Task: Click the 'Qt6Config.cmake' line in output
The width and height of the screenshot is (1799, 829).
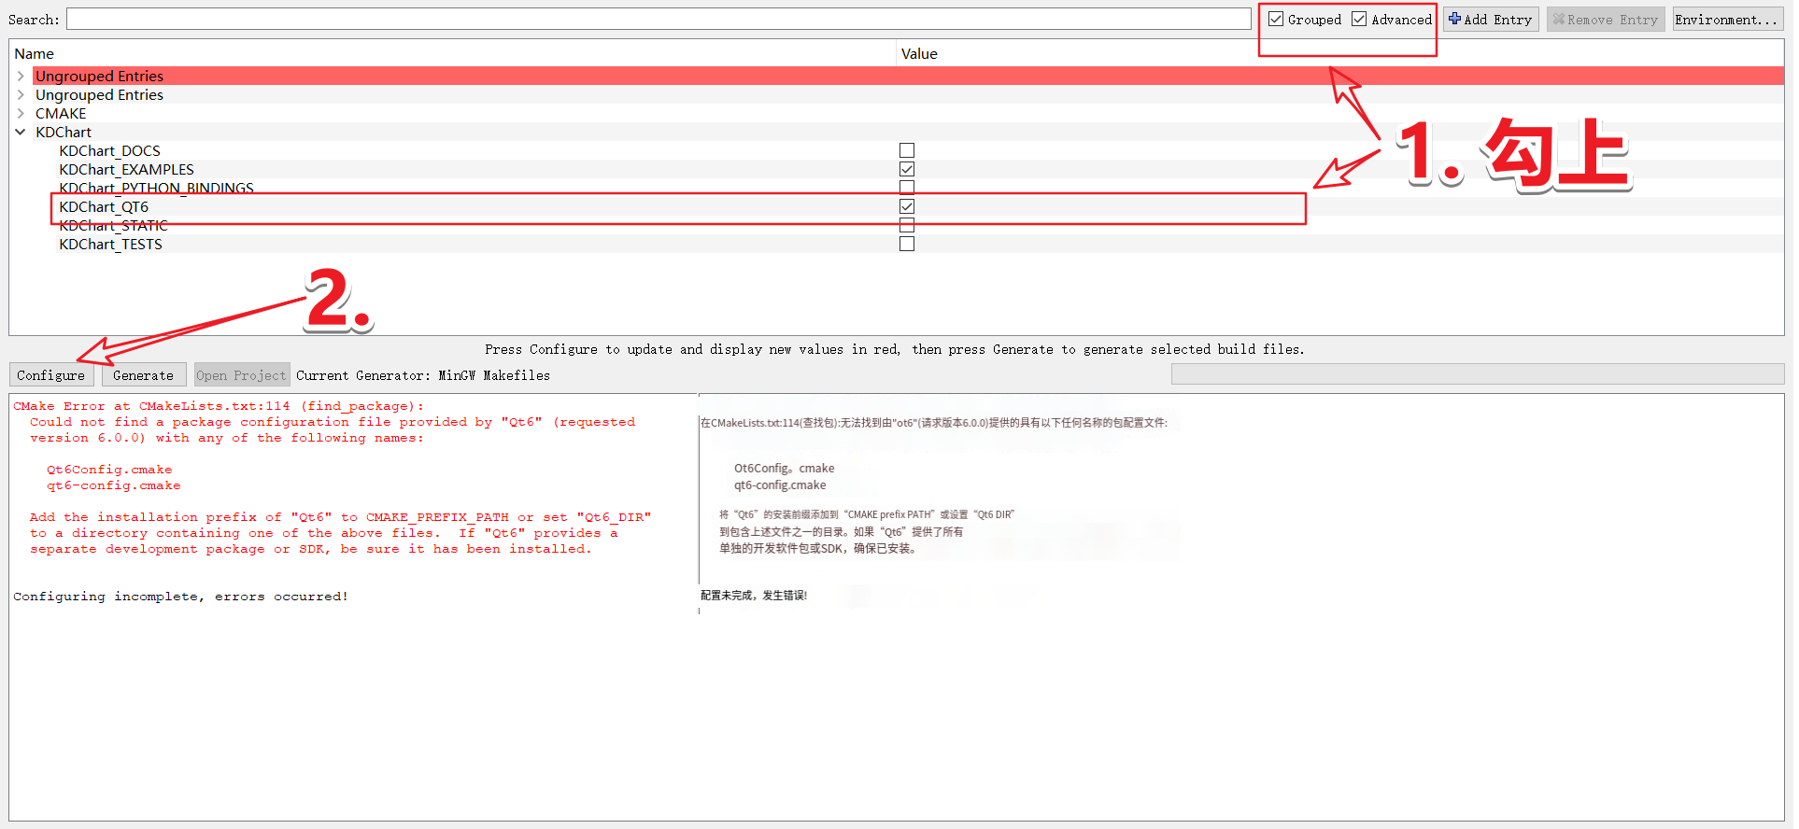Action: [x=109, y=469]
